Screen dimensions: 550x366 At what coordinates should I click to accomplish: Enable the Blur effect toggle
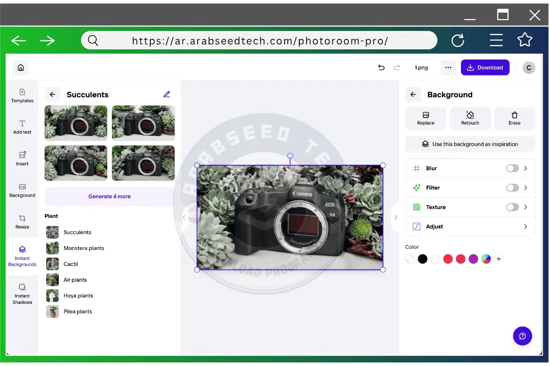click(512, 168)
